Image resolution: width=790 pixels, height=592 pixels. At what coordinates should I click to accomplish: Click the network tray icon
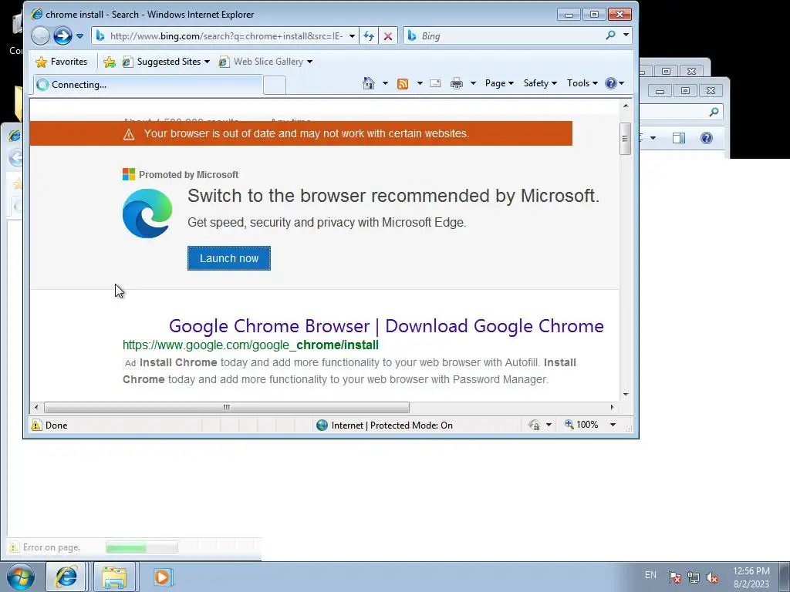[694, 577]
